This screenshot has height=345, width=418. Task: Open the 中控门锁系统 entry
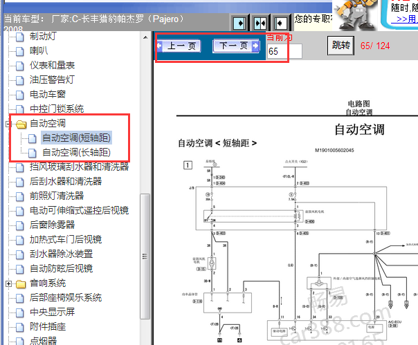(x=57, y=109)
